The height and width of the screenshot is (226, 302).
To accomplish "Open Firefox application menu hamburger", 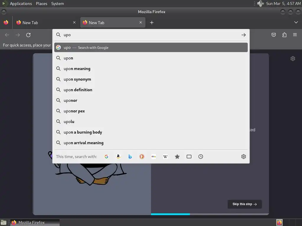I will [x=295, y=35].
